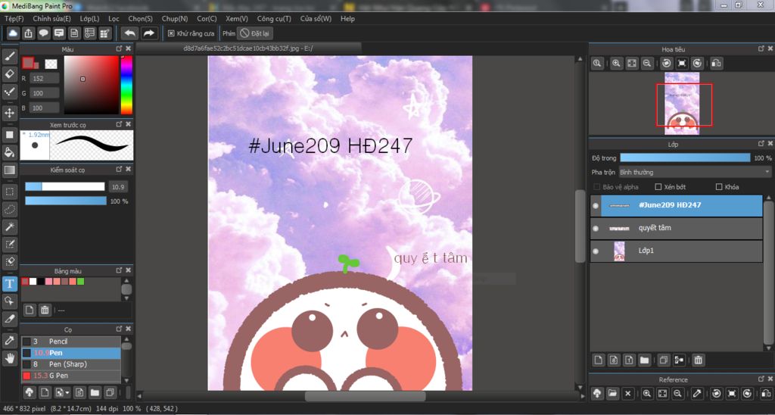The image size is (775, 415).
Task: Select the Text tool
Action: click(9, 283)
